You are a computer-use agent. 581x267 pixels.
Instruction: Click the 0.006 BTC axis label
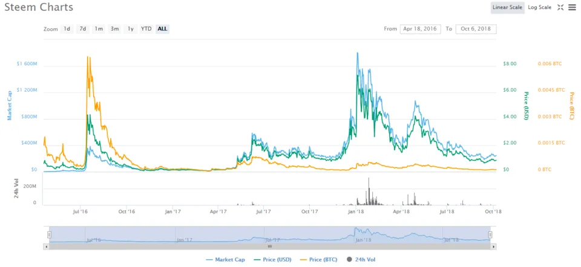(550, 63)
